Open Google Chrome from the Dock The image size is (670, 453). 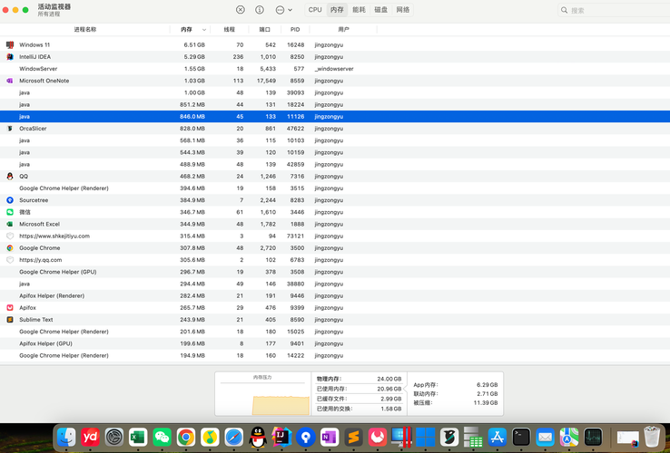pyautogui.click(x=185, y=438)
